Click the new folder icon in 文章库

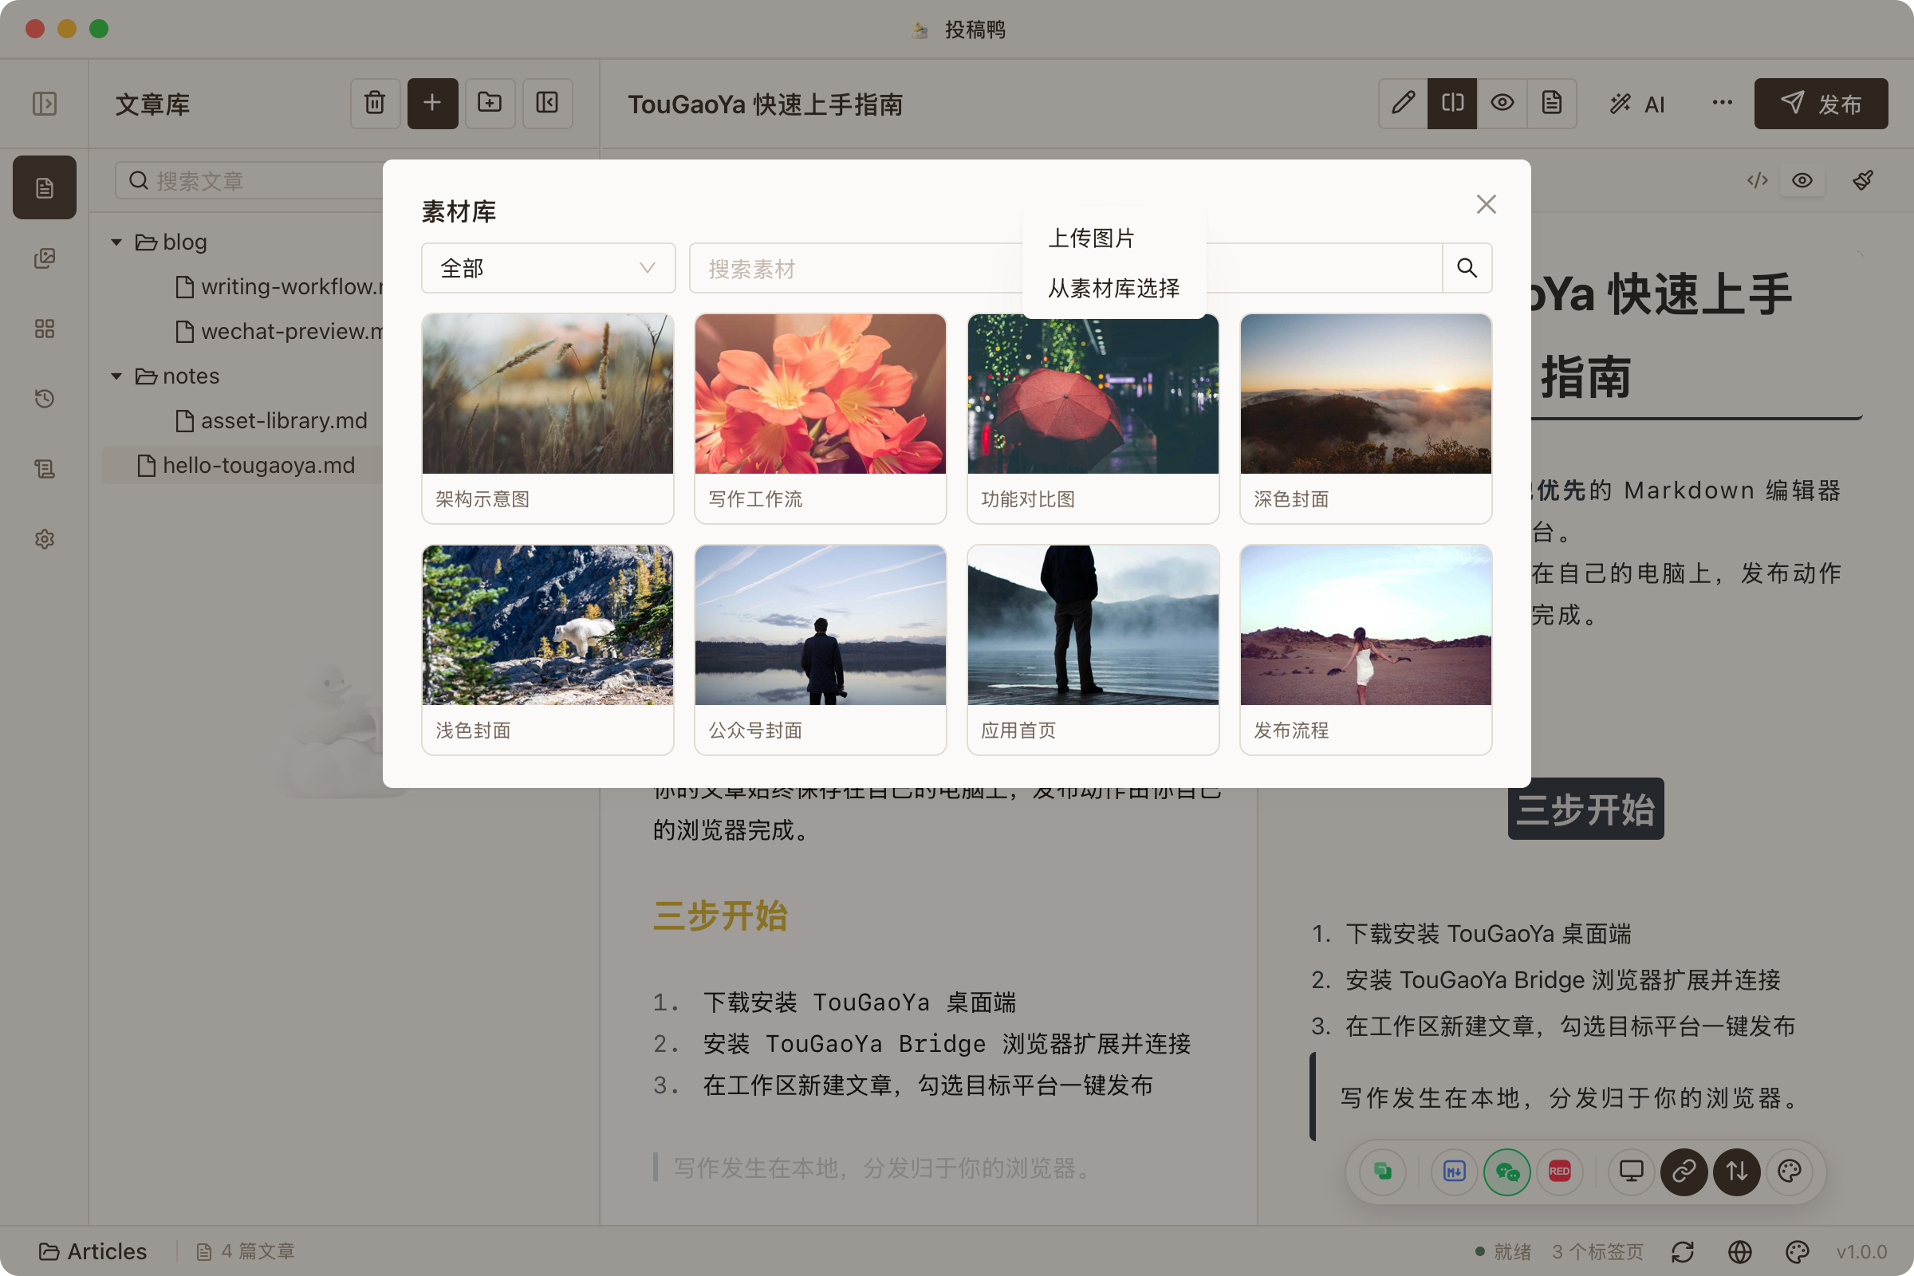point(490,104)
